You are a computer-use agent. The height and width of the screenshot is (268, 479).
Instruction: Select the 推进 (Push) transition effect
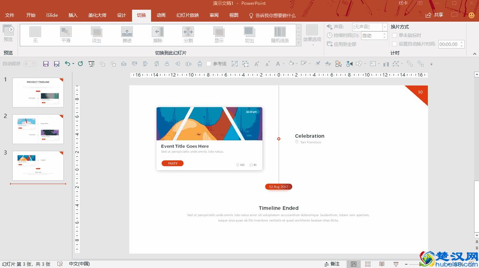coord(127,35)
